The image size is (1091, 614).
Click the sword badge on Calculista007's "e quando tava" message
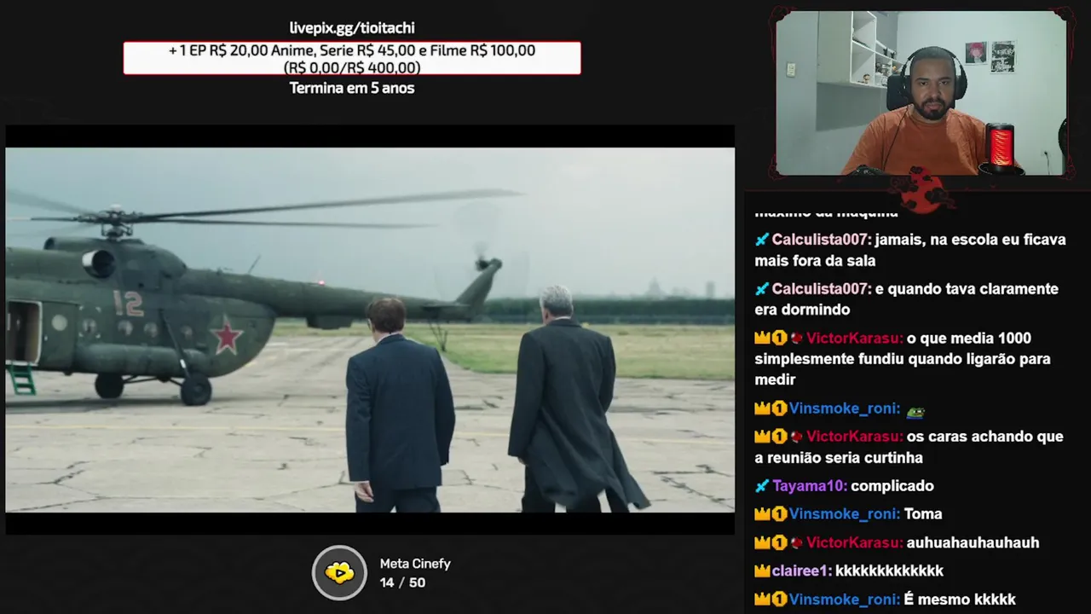(x=762, y=289)
